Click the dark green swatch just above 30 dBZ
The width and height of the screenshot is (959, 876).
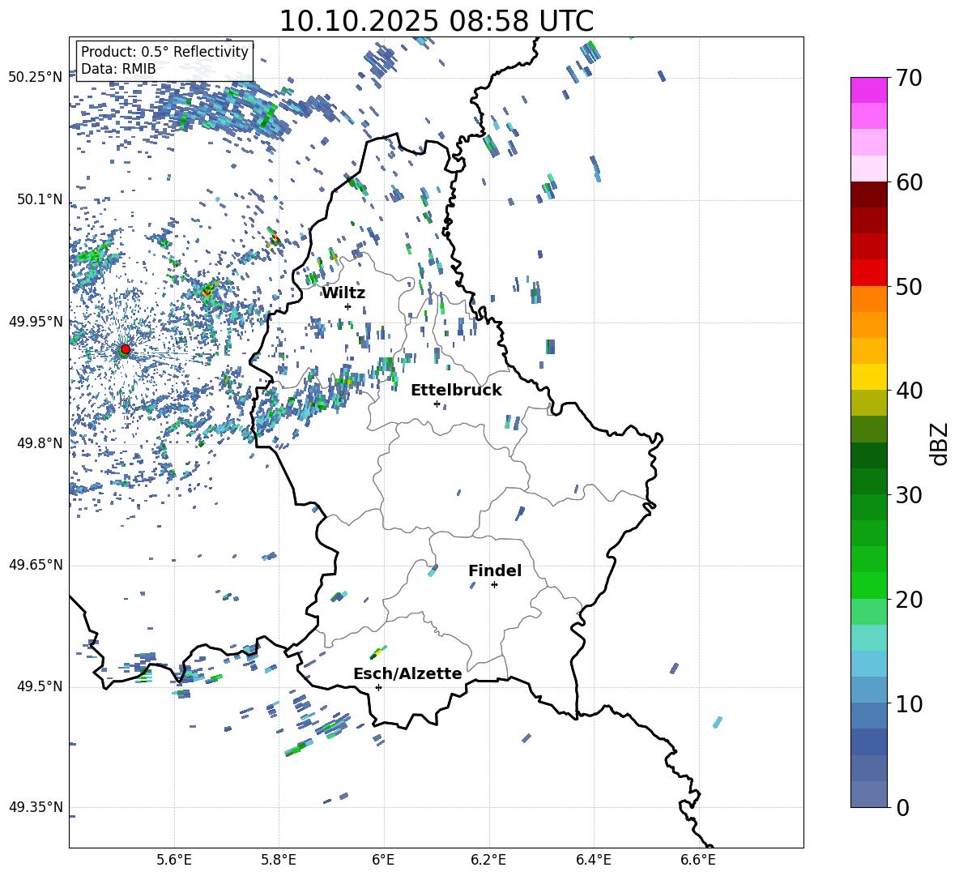868,481
